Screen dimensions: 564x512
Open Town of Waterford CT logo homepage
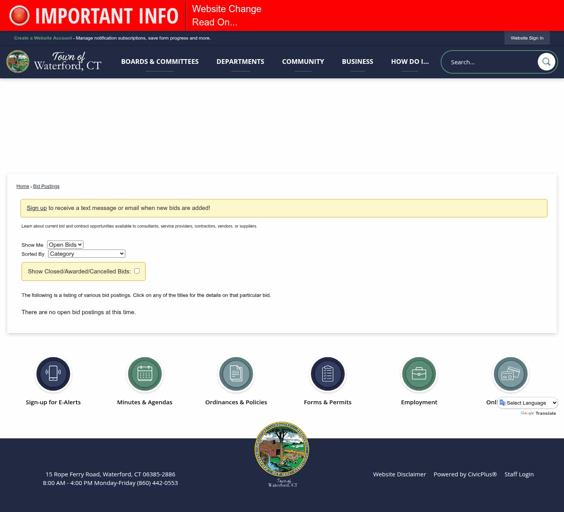point(54,62)
